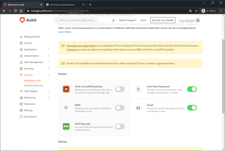Expand the Auth Pipeline chevron
The height and width of the screenshot is (151, 225).
pos(49,91)
